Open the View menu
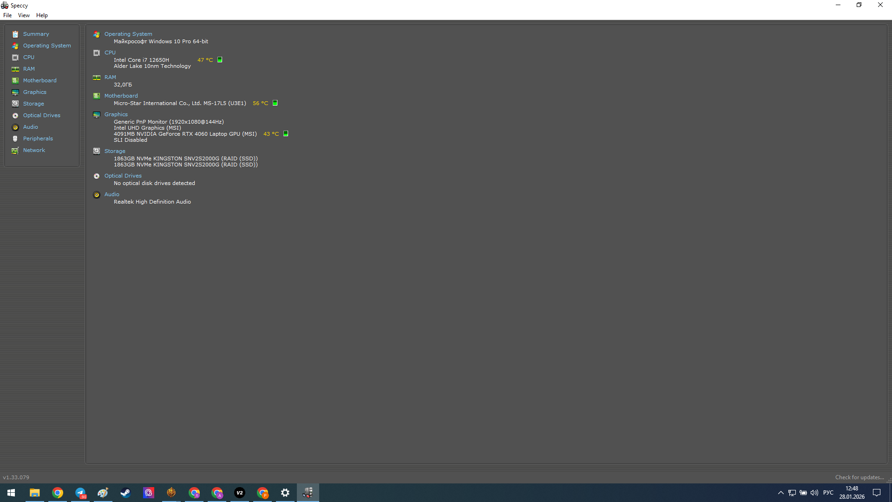Screen dimensions: 892x502 (x=24, y=15)
